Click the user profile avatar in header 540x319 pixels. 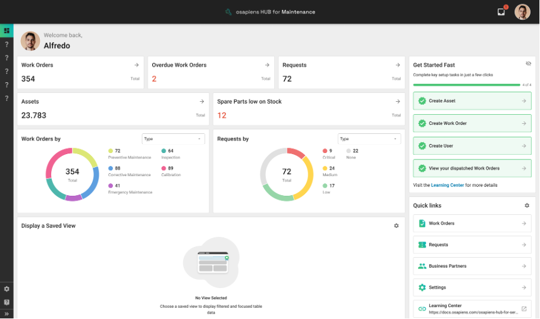[x=522, y=12]
